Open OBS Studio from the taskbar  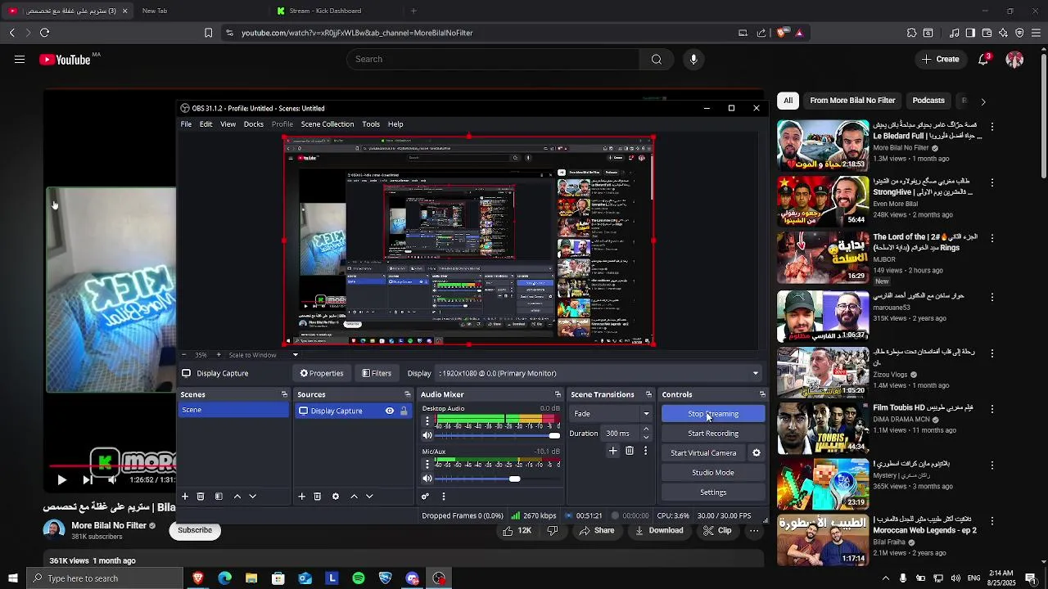(x=439, y=578)
